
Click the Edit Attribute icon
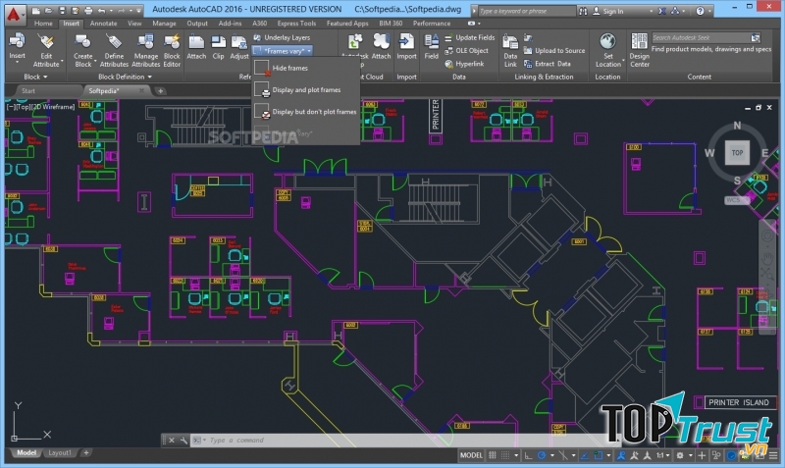(x=46, y=42)
